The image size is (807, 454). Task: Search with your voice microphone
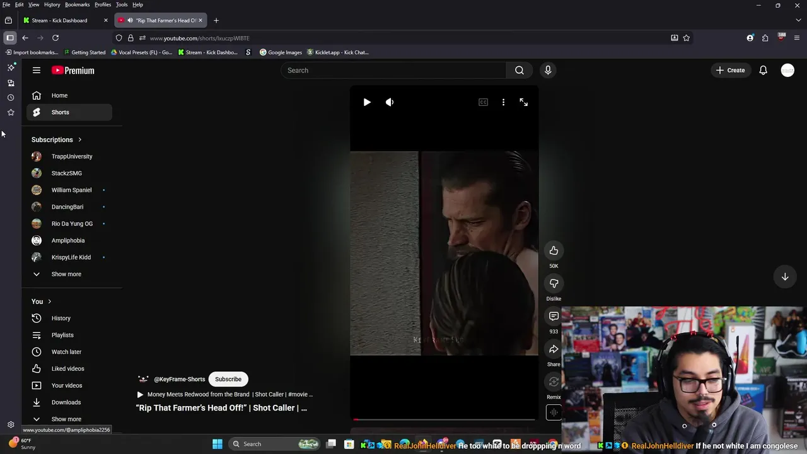click(548, 71)
